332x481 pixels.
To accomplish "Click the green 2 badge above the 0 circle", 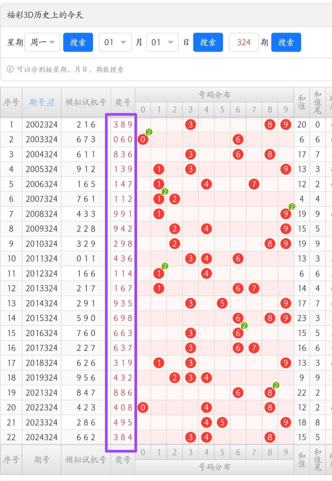I will click(149, 132).
